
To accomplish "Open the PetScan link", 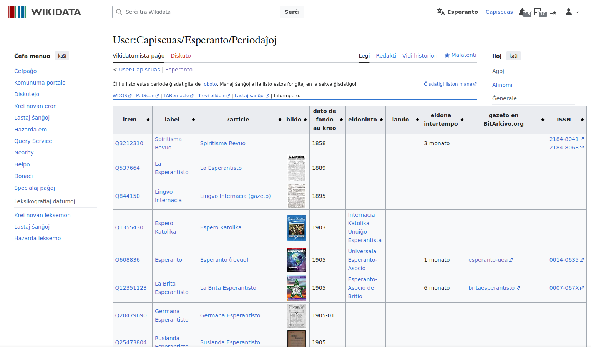I will click(x=147, y=96).
